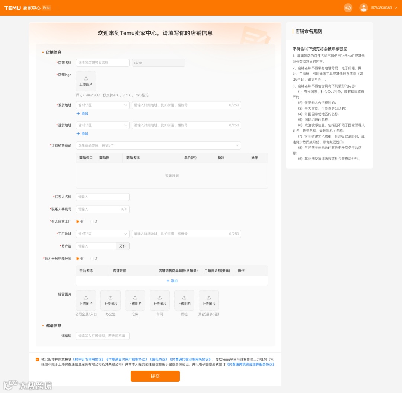Open 发货地址 省/市/区 dropdown
This screenshot has width=402, height=393.
[x=103, y=105]
